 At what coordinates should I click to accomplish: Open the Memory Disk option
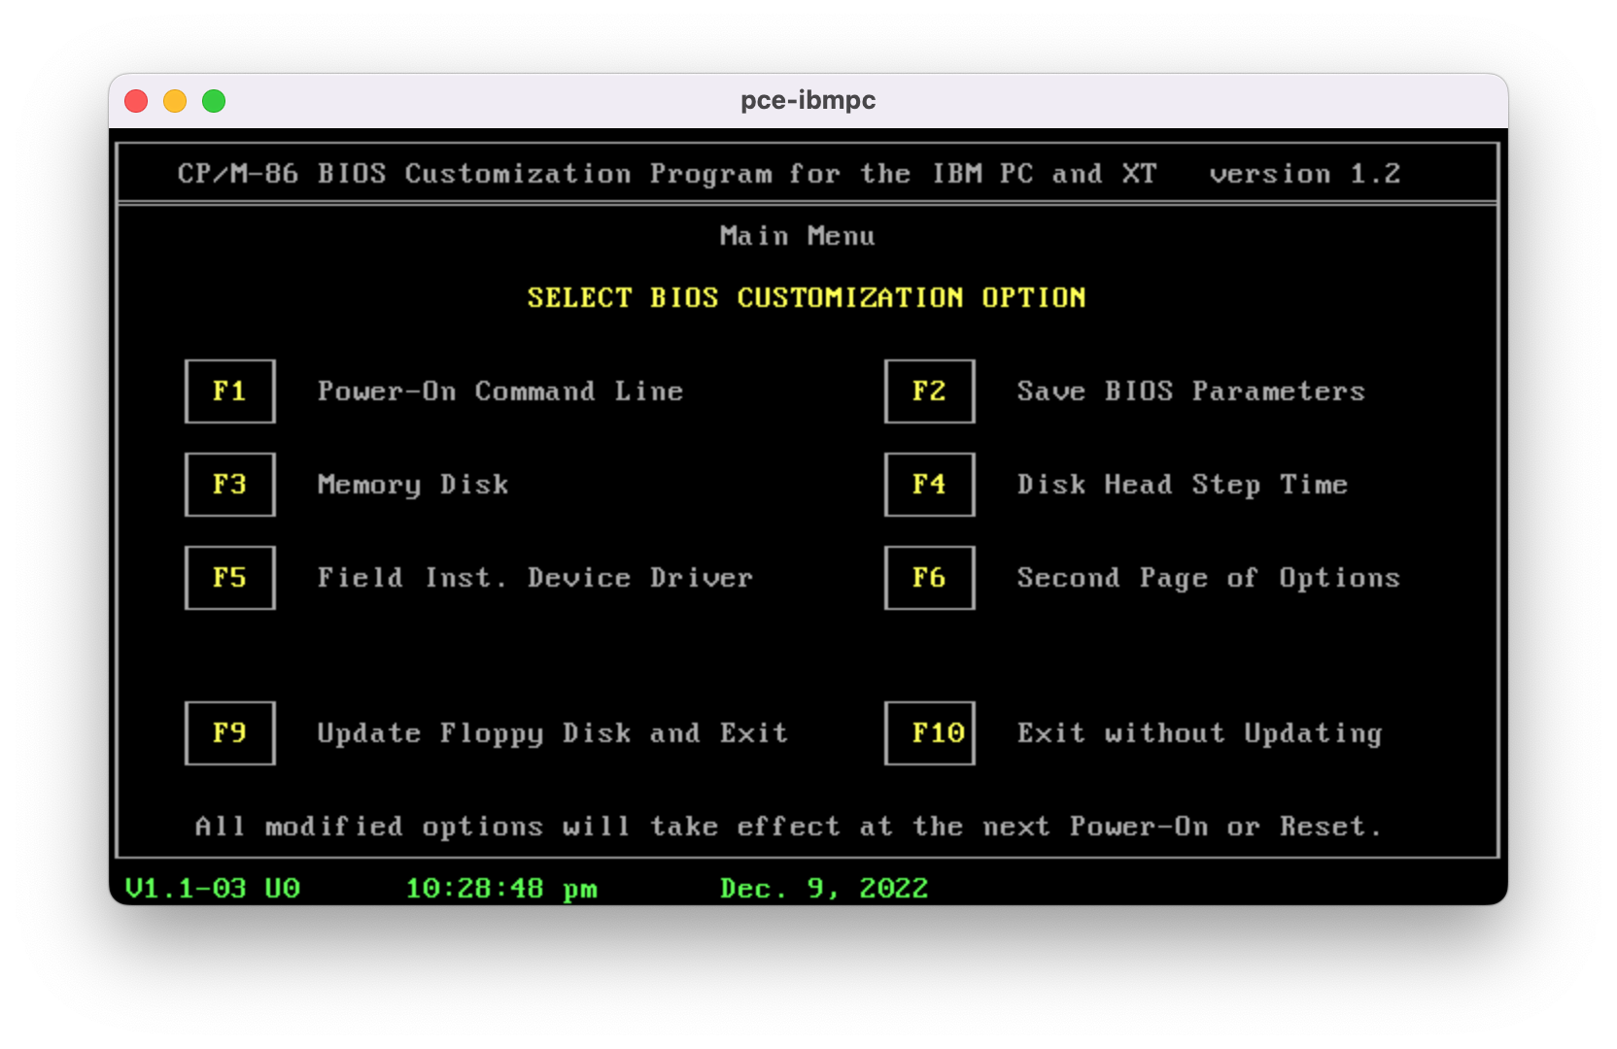click(x=413, y=485)
